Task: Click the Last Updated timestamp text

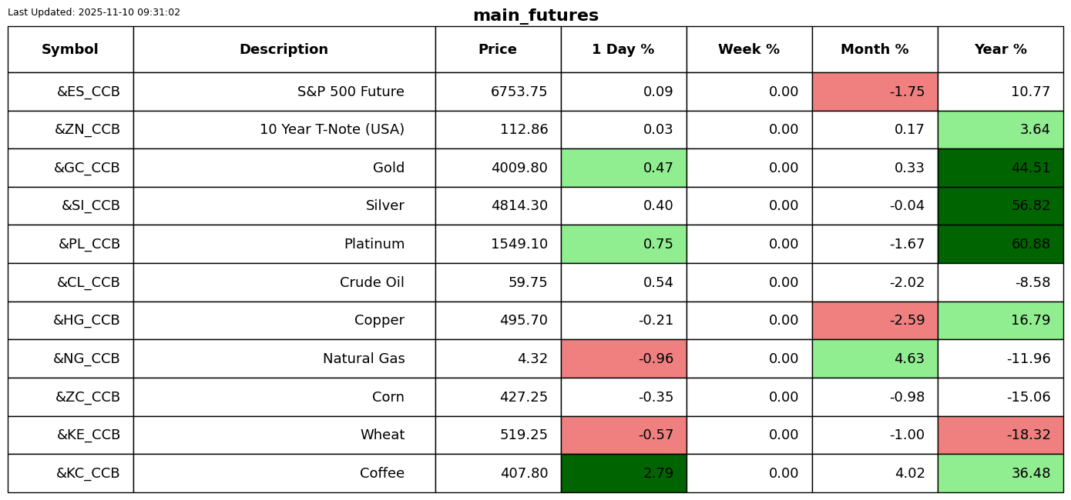Action: (x=94, y=12)
